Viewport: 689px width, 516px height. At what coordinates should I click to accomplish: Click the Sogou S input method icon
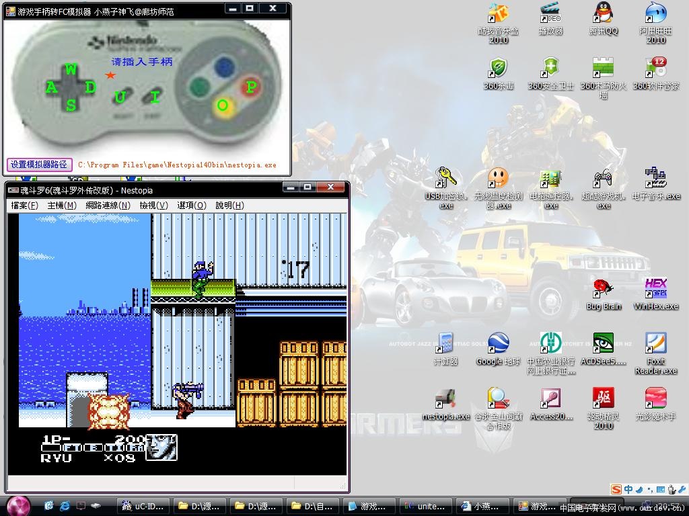point(616,489)
